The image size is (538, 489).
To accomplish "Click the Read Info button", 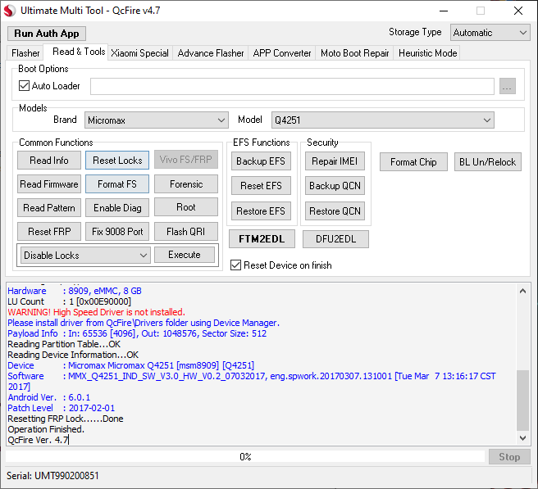I will [x=49, y=161].
